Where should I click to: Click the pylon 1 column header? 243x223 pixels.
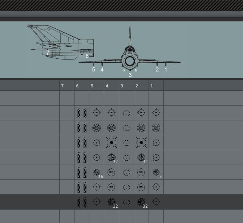click(156, 86)
